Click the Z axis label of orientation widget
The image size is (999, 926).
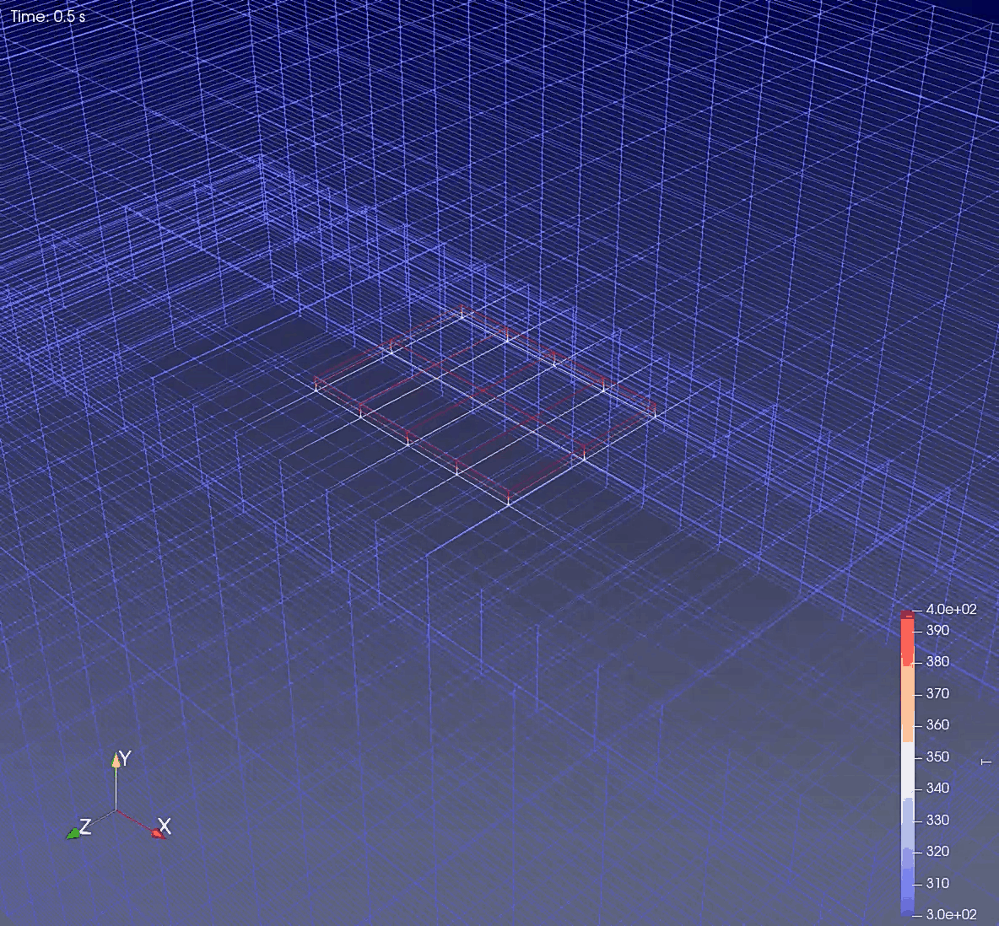tap(85, 826)
